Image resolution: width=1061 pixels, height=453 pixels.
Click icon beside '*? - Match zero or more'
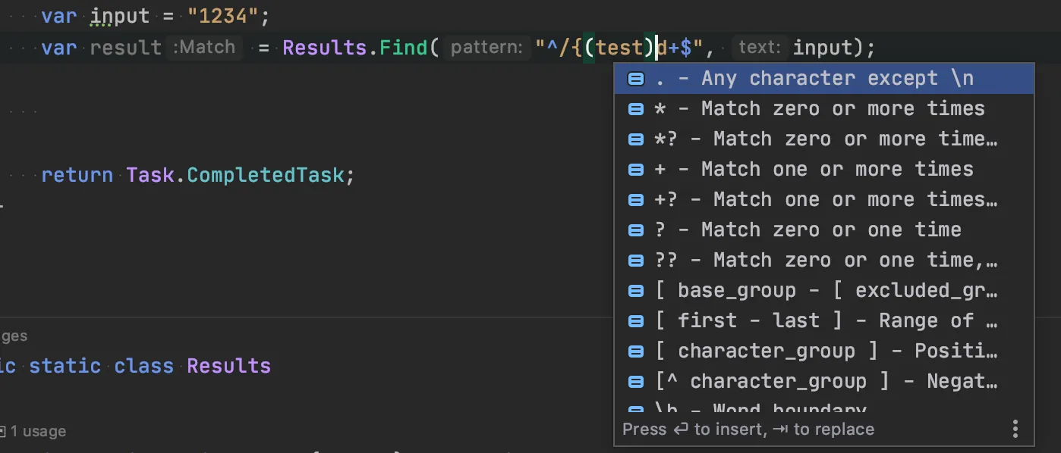click(x=636, y=139)
